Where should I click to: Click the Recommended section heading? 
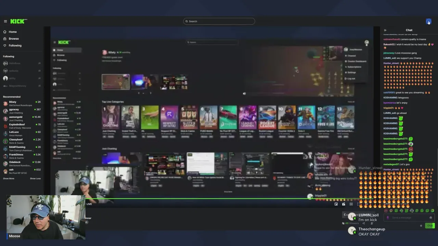click(x=12, y=97)
